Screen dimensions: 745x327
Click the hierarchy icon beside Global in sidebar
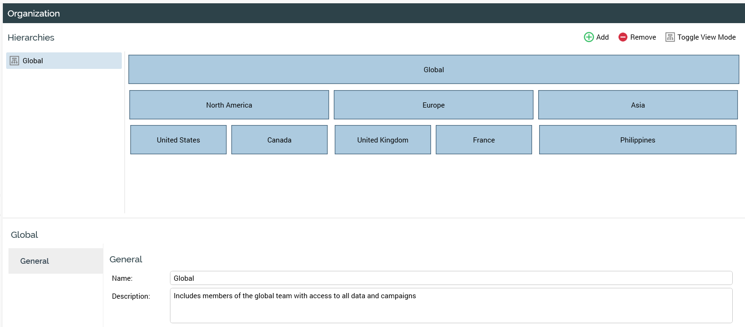tap(15, 61)
